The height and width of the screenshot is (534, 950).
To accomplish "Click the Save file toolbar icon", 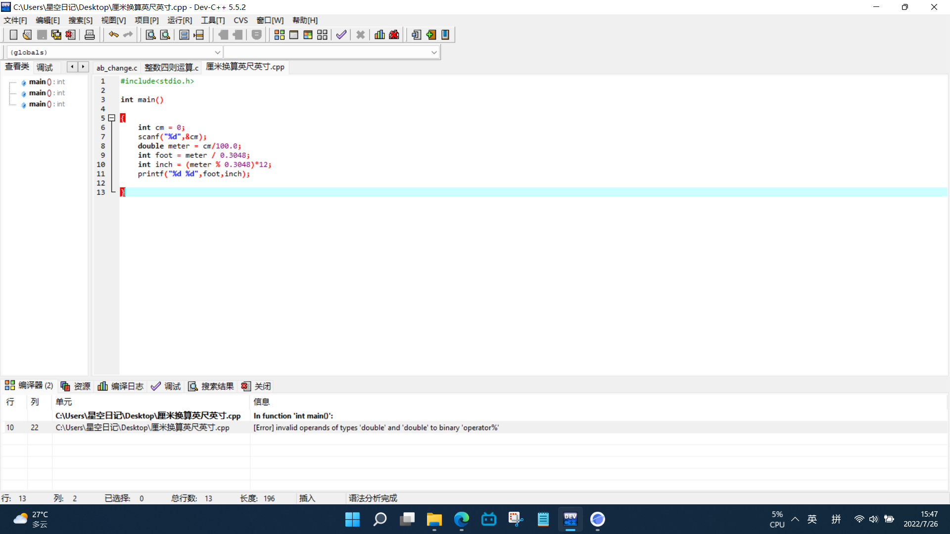I will coord(42,35).
